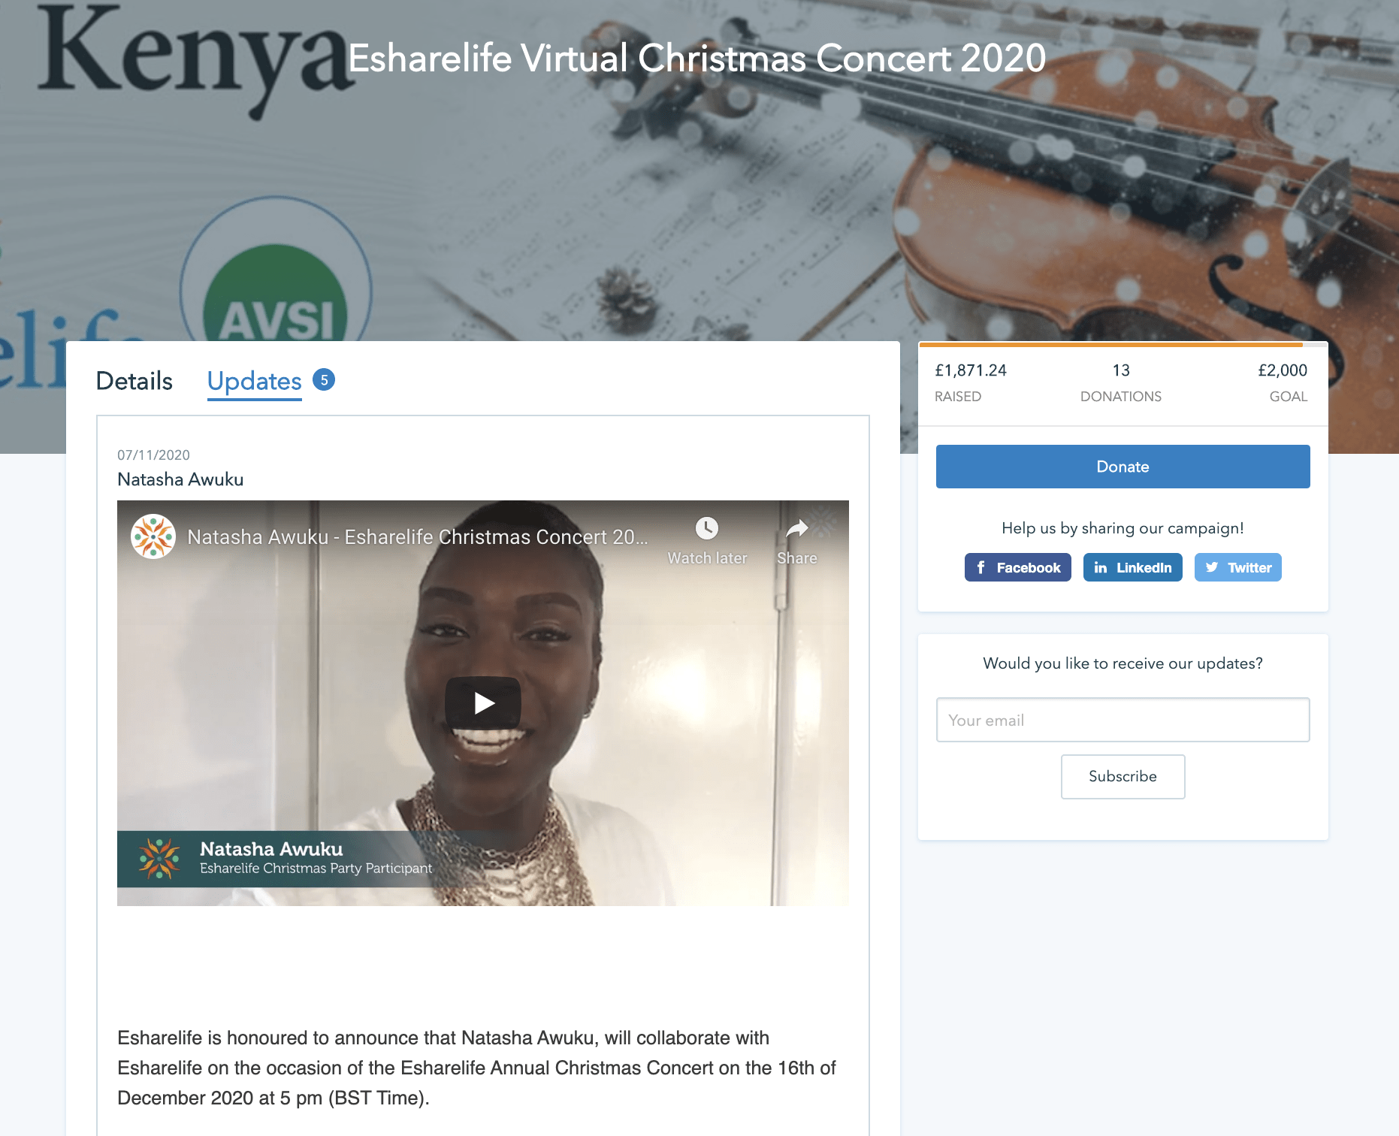Click the fundraising progress bar
The image size is (1399, 1136).
point(1123,344)
